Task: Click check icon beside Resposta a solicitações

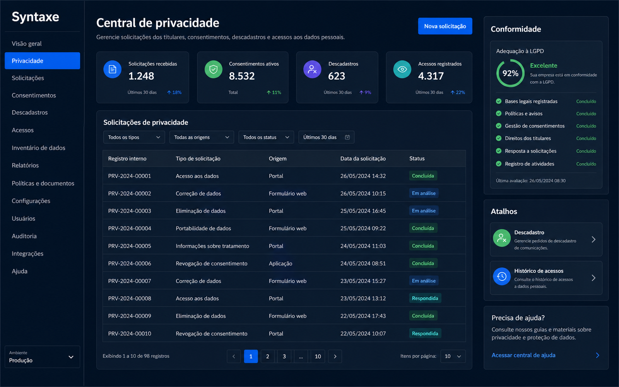Action: (x=499, y=151)
